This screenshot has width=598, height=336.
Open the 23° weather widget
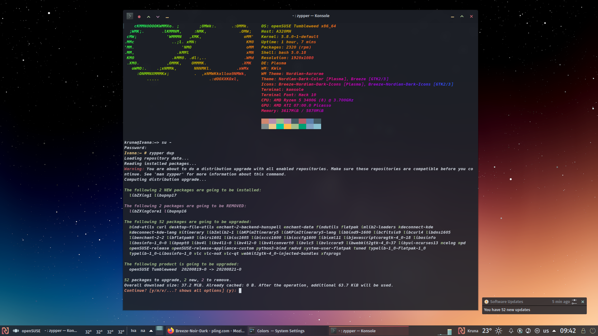[x=487, y=331]
